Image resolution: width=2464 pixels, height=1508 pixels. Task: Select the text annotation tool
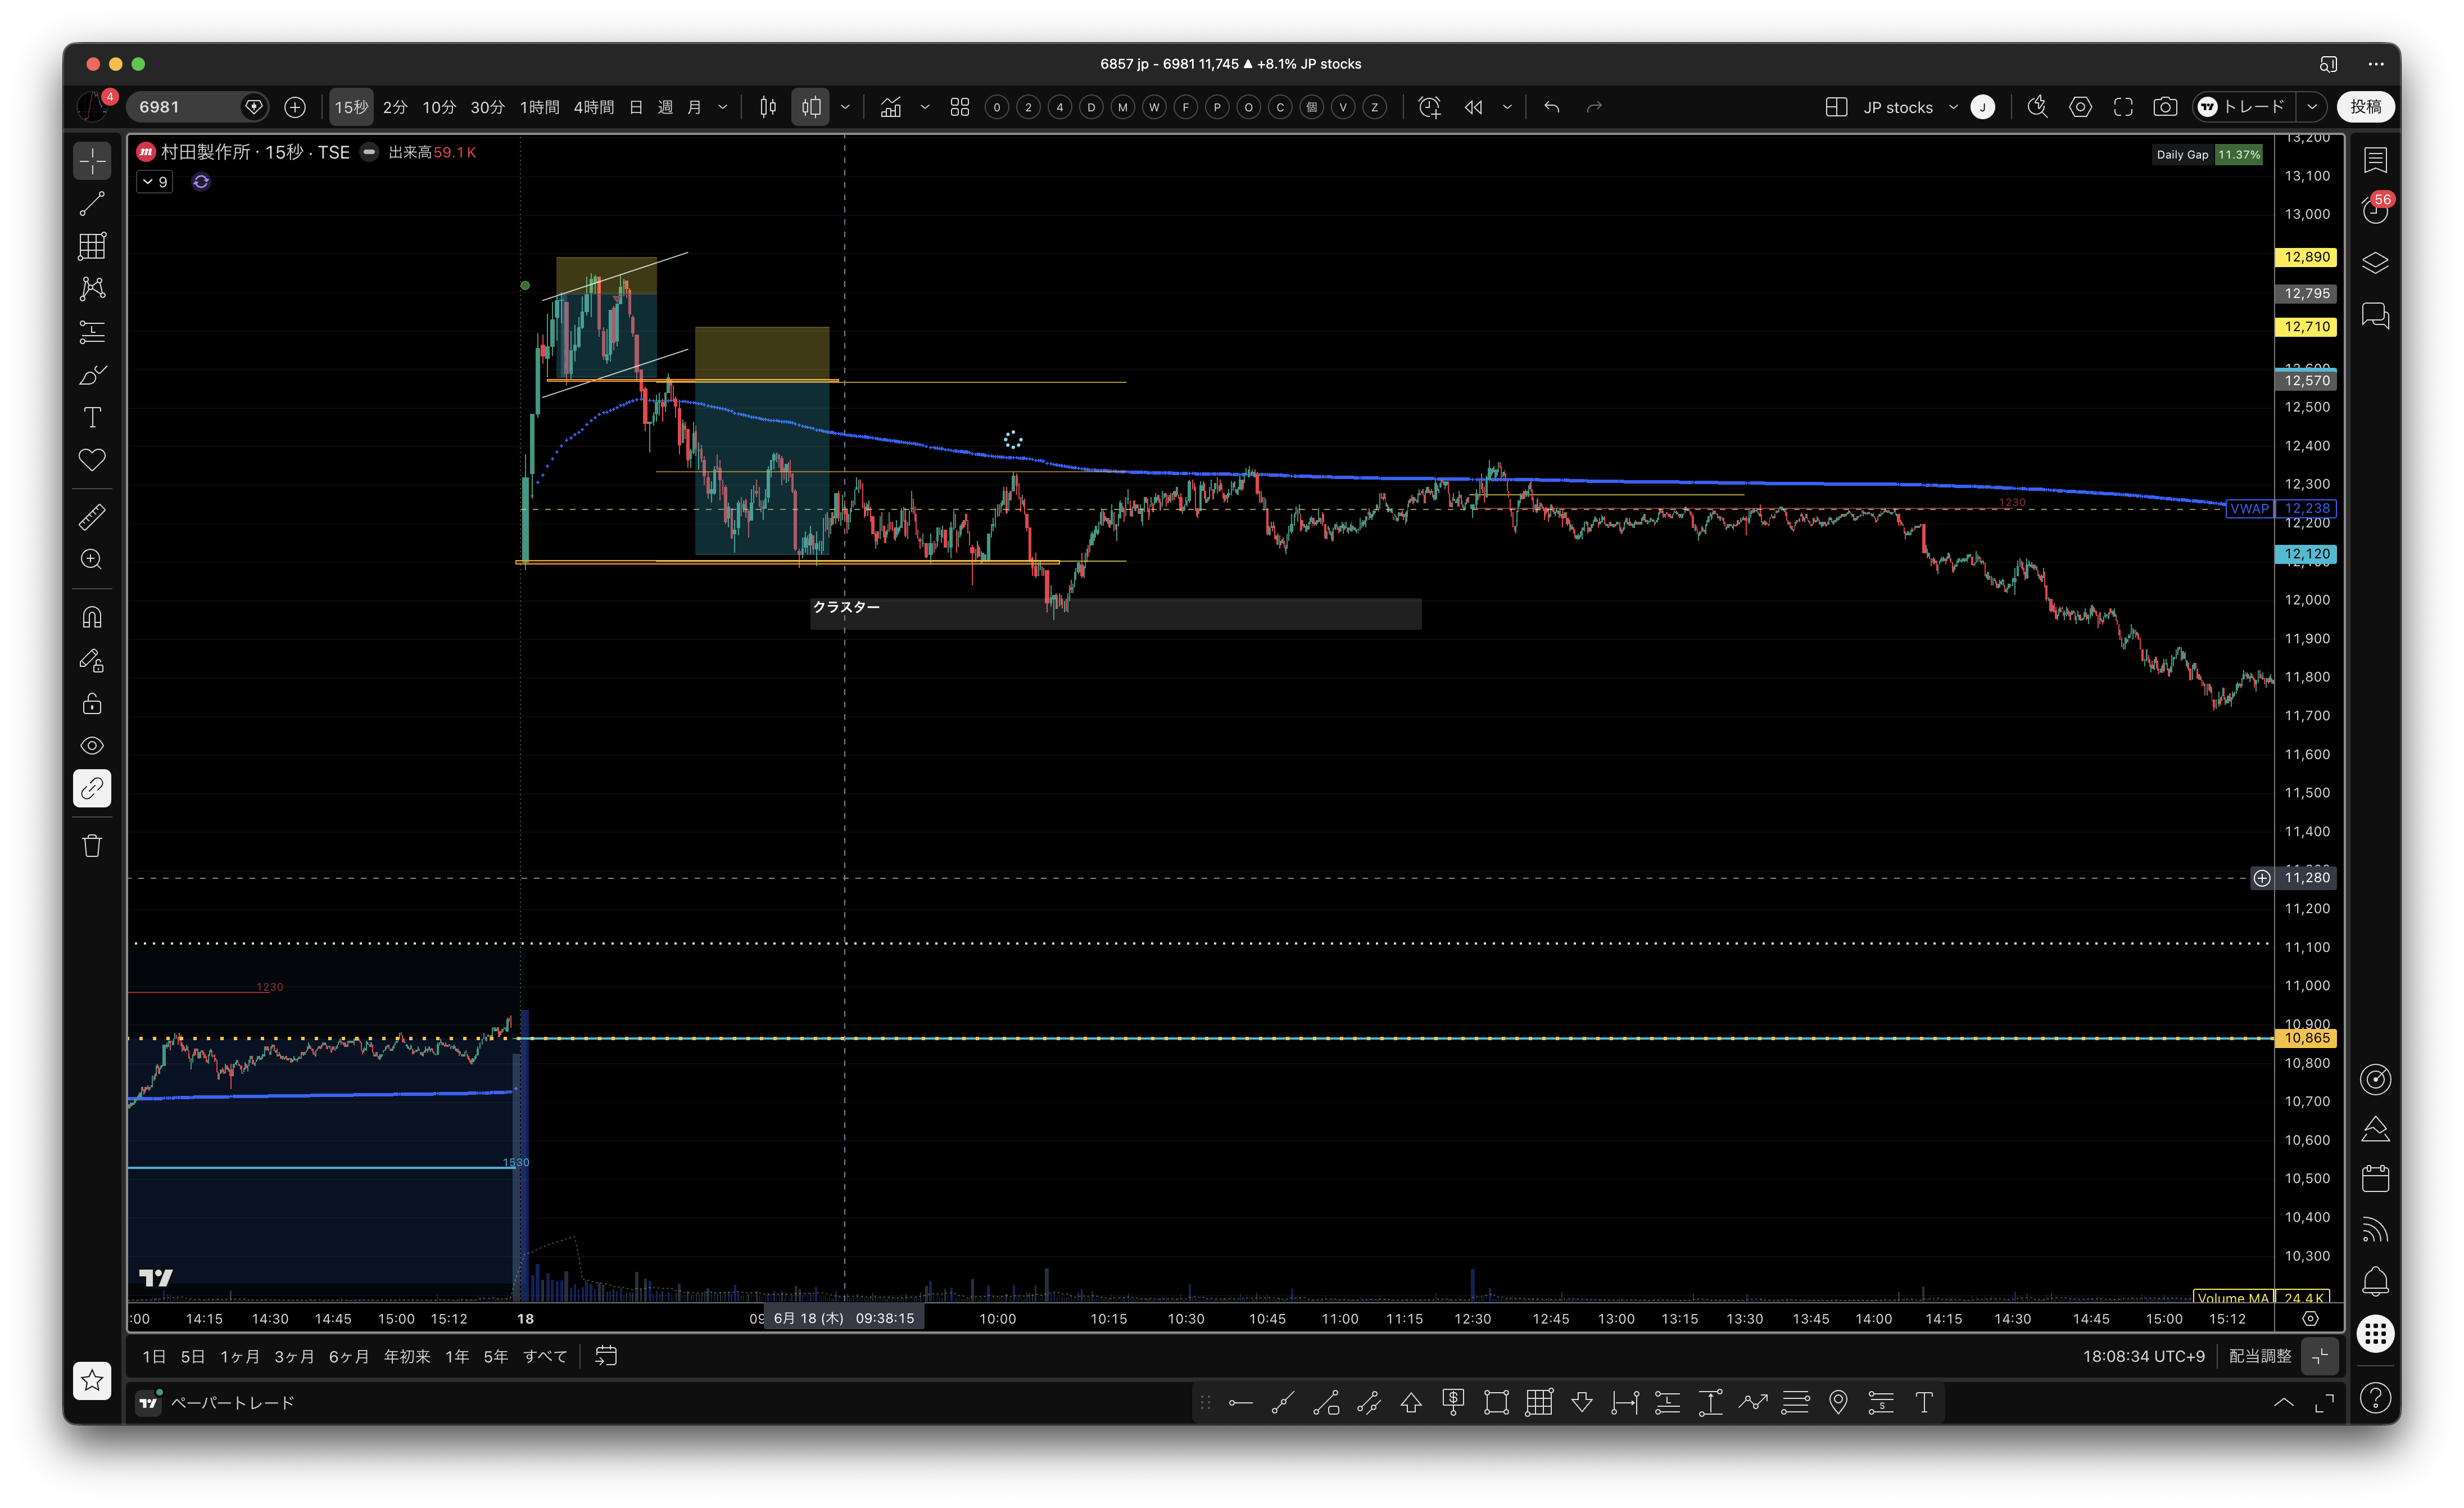(x=92, y=417)
